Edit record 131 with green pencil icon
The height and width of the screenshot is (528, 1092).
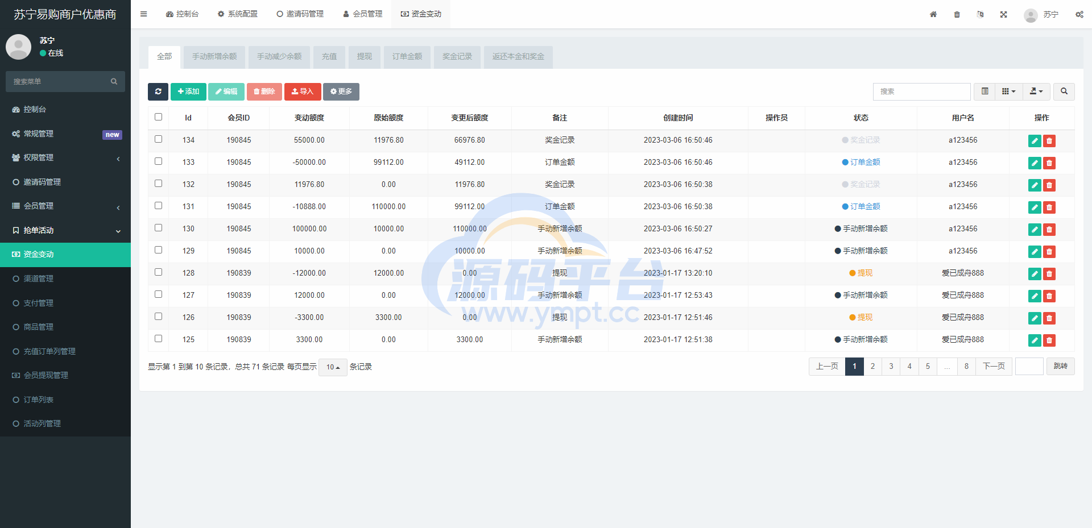(x=1035, y=207)
